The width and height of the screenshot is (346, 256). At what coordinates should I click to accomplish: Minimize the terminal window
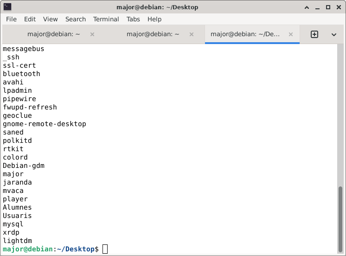(317, 7)
